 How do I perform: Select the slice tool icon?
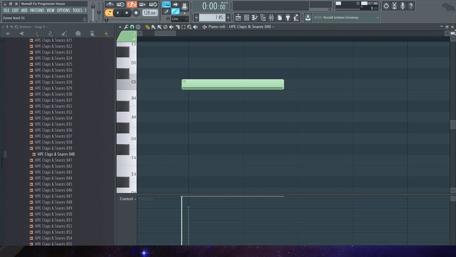tap(177, 27)
